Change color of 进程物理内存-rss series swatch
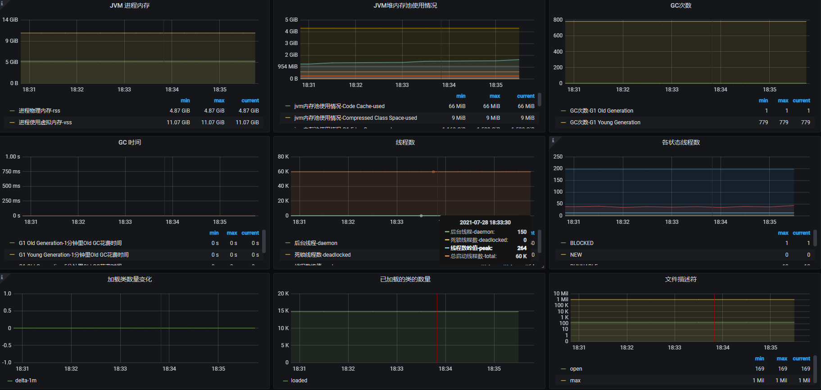Screen dimensions: 821x390 click(12, 111)
